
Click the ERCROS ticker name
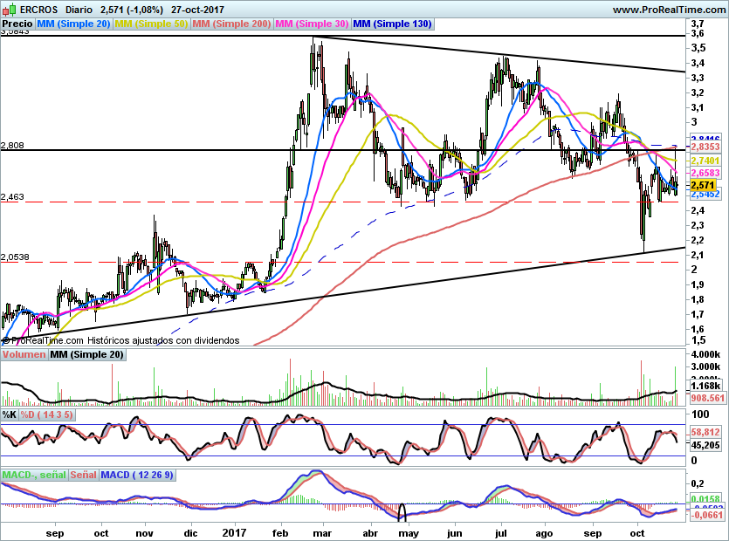point(38,9)
